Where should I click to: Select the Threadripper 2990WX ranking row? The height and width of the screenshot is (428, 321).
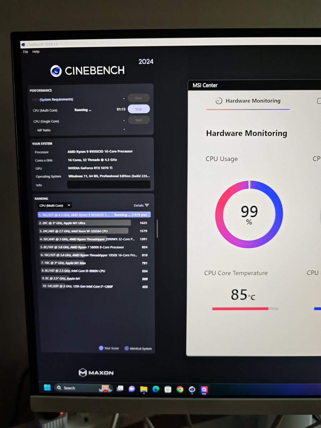tap(94, 239)
